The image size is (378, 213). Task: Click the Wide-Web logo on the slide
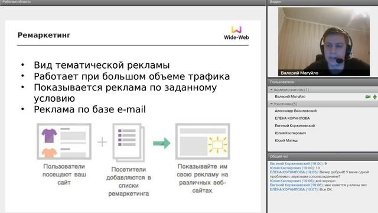tap(236, 33)
